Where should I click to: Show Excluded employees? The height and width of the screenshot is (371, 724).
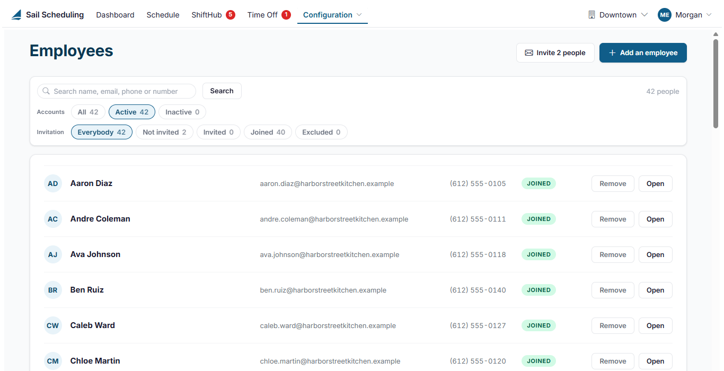(x=321, y=132)
